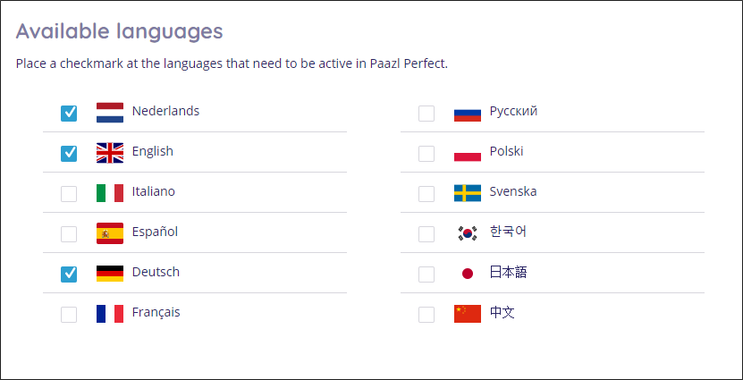Disable the English language checkbox

[69, 154]
